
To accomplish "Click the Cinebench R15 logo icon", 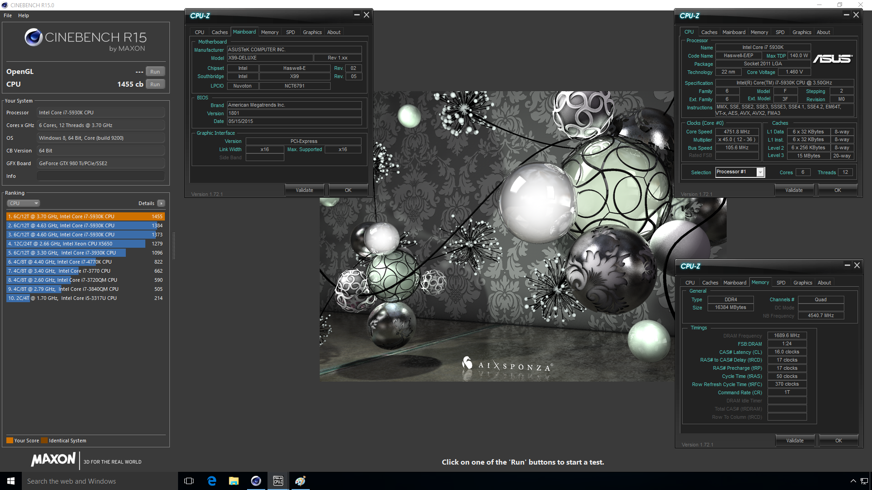I will click(x=34, y=37).
